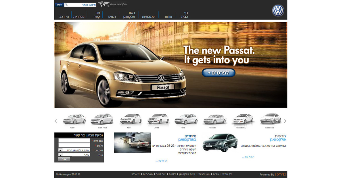Open the טכנולוגיות menu item in top navigation
345x178 pixels.
pyautogui.click(x=148, y=17)
